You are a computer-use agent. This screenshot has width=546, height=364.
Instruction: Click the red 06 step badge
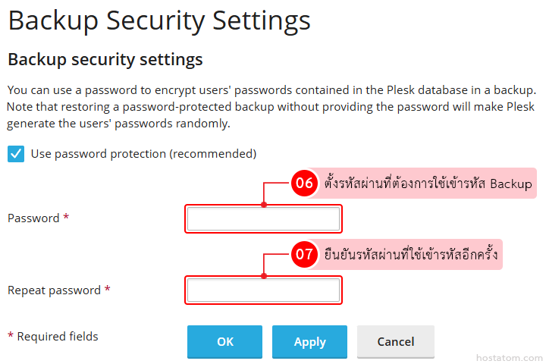tap(305, 184)
